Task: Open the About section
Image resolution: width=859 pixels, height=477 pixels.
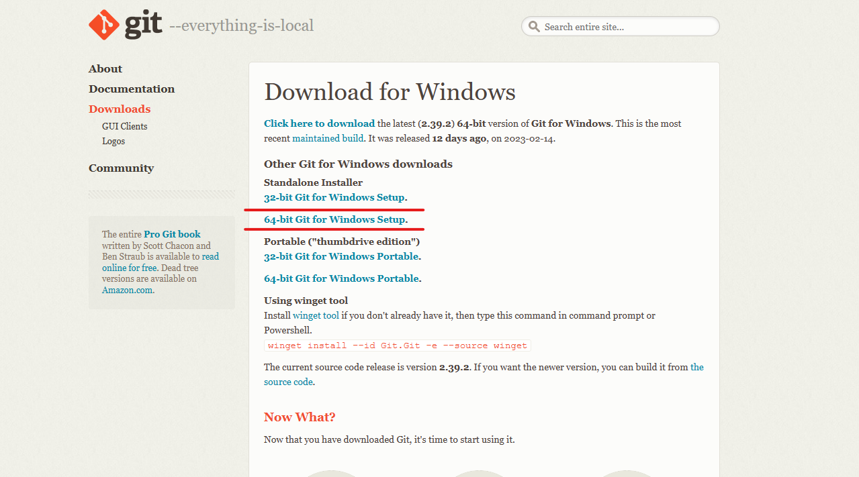Action: 105,69
